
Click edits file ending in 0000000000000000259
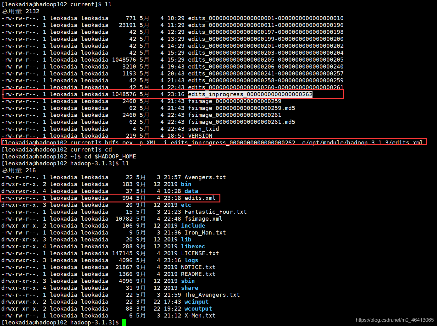[266, 80]
